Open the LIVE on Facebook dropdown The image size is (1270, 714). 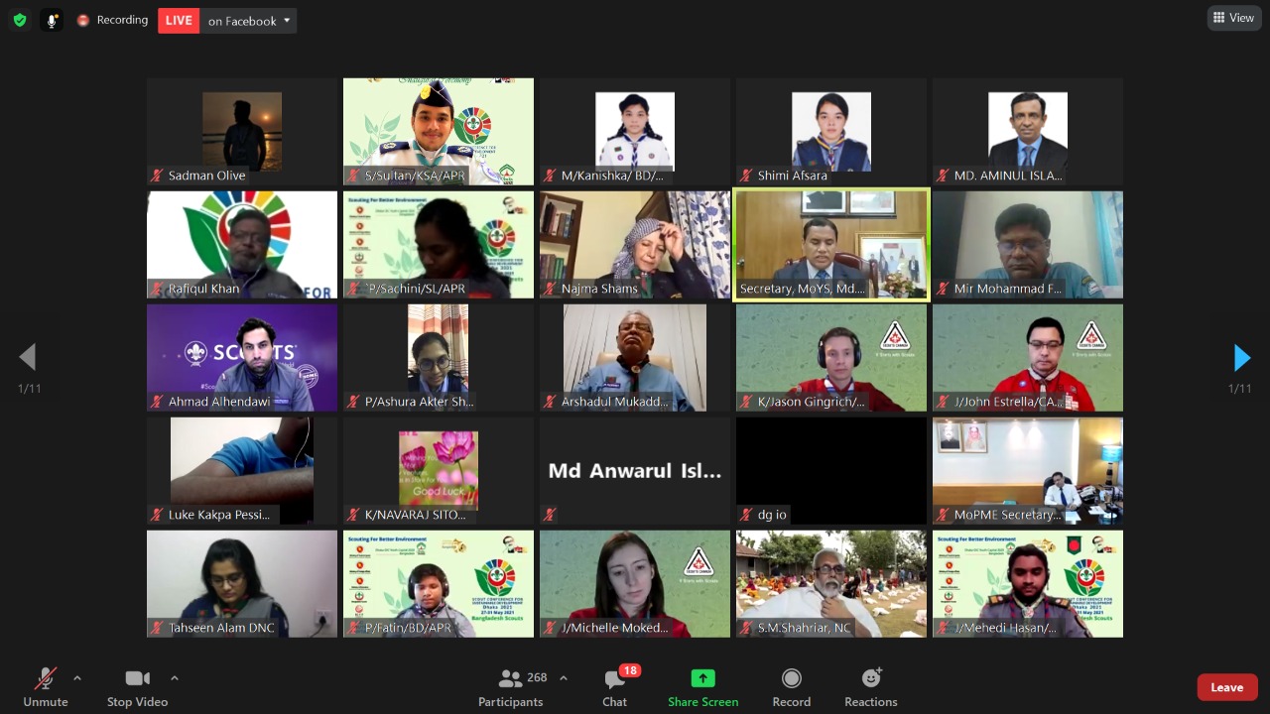click(x=287, y=21)
